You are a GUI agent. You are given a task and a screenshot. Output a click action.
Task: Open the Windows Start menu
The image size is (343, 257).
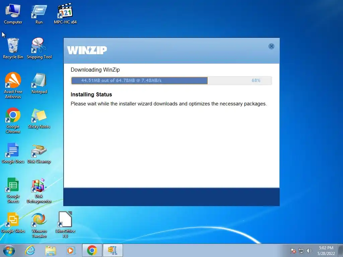click(x=9, y=250)
